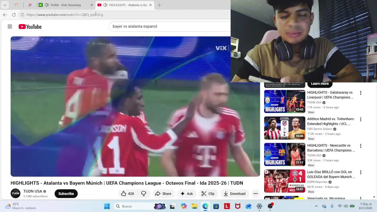Open options menu for Luis Díaz video
This screenshot has width=377, height=212.
pos(361,173)
